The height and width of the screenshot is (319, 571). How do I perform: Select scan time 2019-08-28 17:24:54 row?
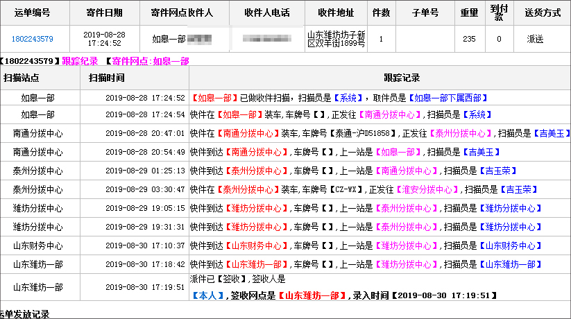click(145, 114)
